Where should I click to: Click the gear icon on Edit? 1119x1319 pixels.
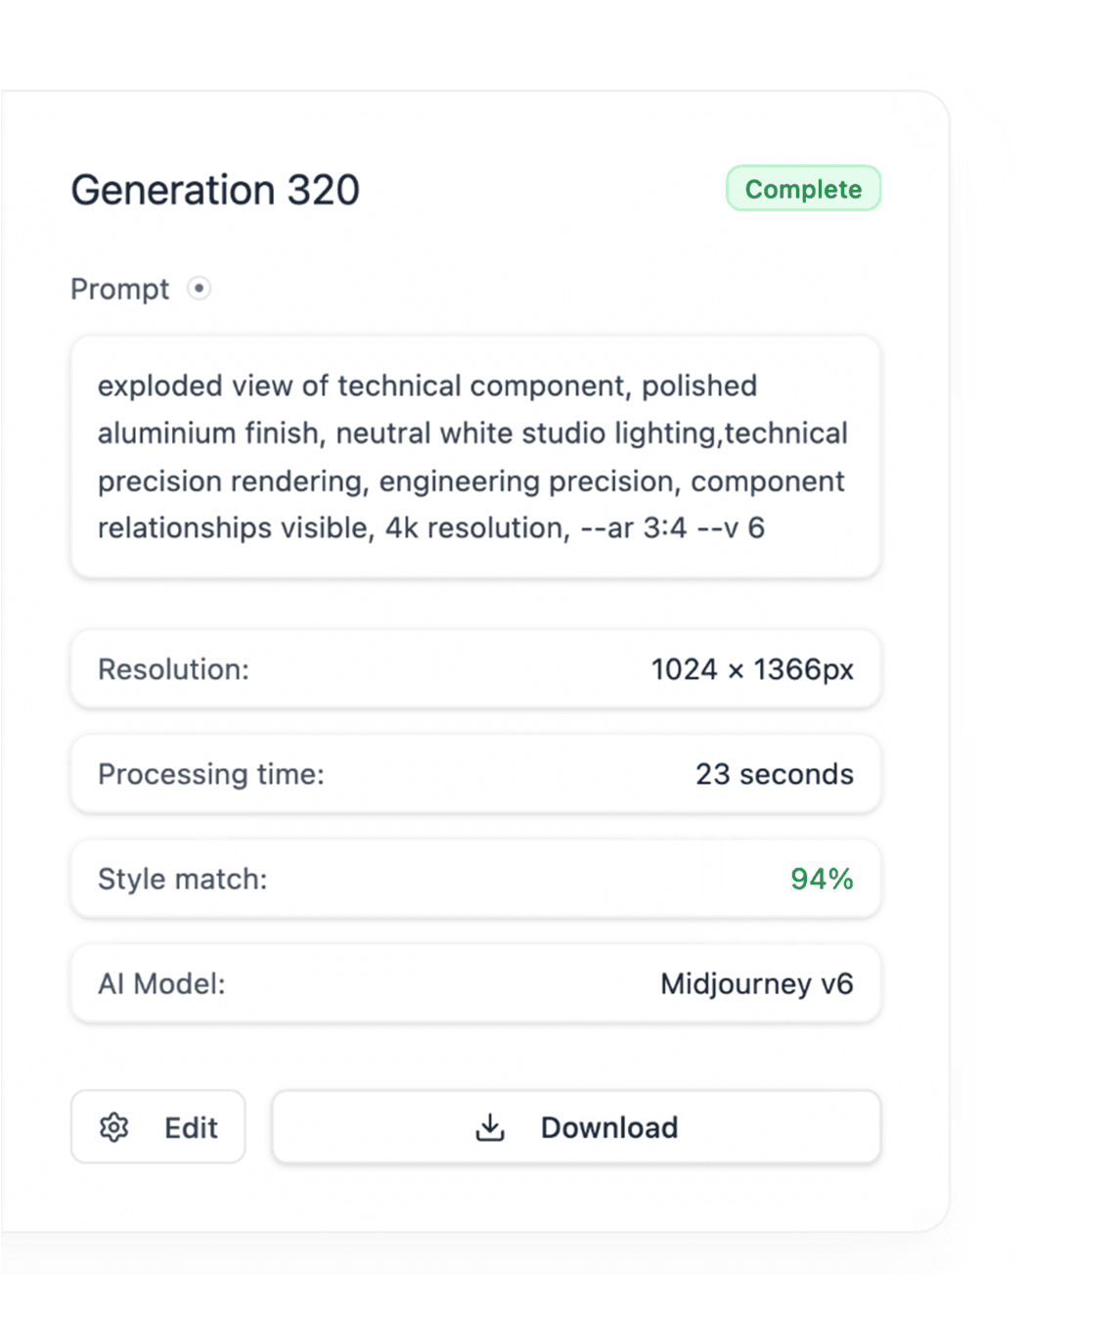(114, 1127)
